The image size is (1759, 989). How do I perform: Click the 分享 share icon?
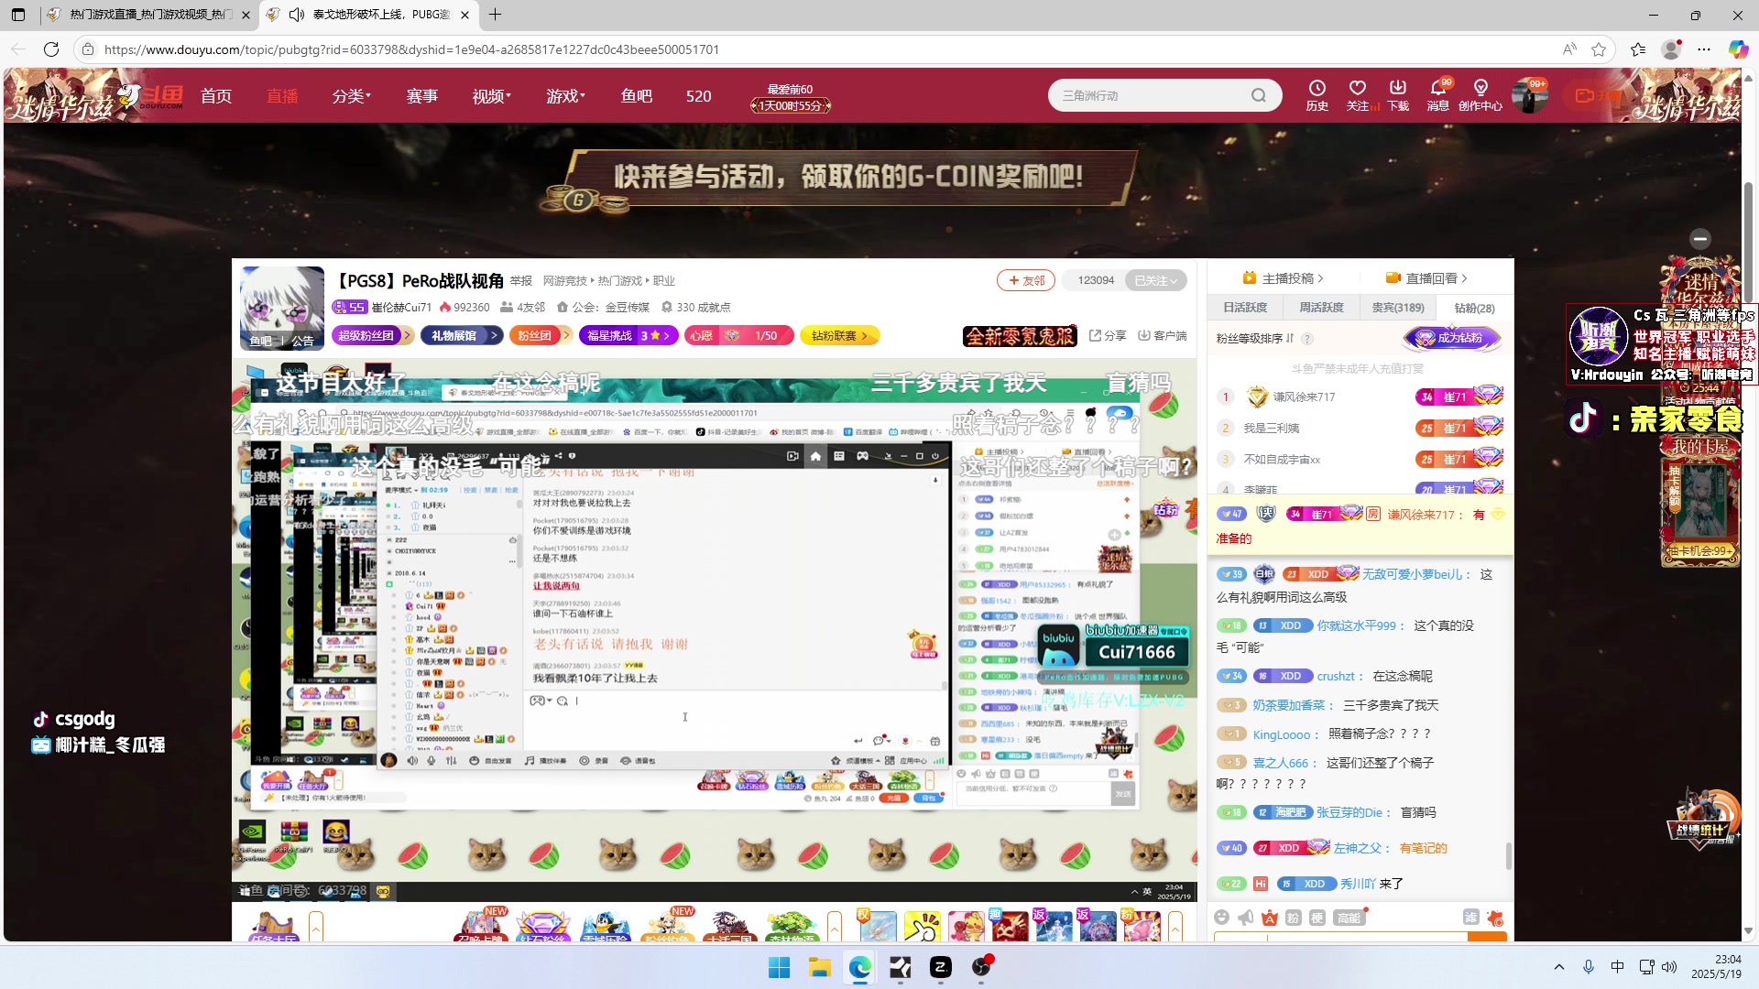tap(1108, 336)
